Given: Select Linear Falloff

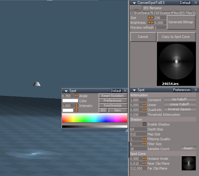Looking at the screenshot, I should (x=180, y=104).
